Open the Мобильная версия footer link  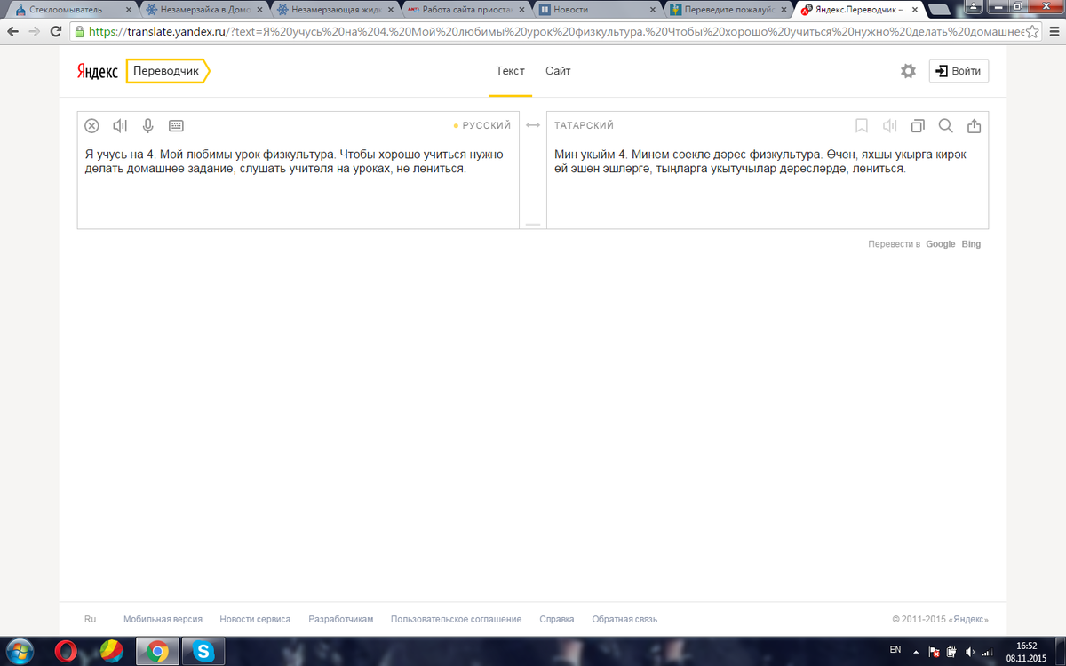click(163, 620)
